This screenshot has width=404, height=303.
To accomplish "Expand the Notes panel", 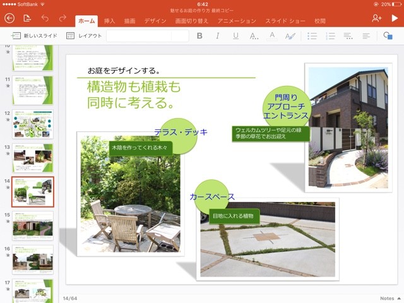I will click(389, 298).
